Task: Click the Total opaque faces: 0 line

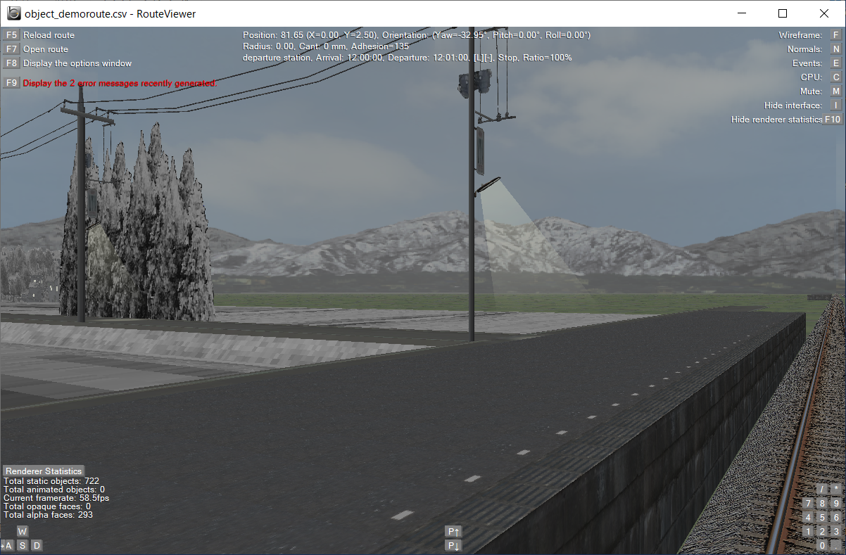Action: click(x=47, y=506)
